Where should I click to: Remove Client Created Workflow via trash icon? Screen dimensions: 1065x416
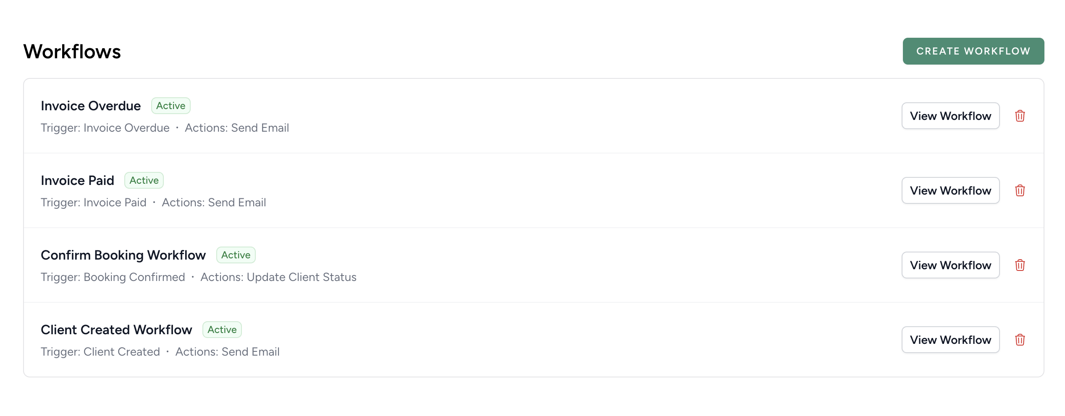click(1020, 340)
